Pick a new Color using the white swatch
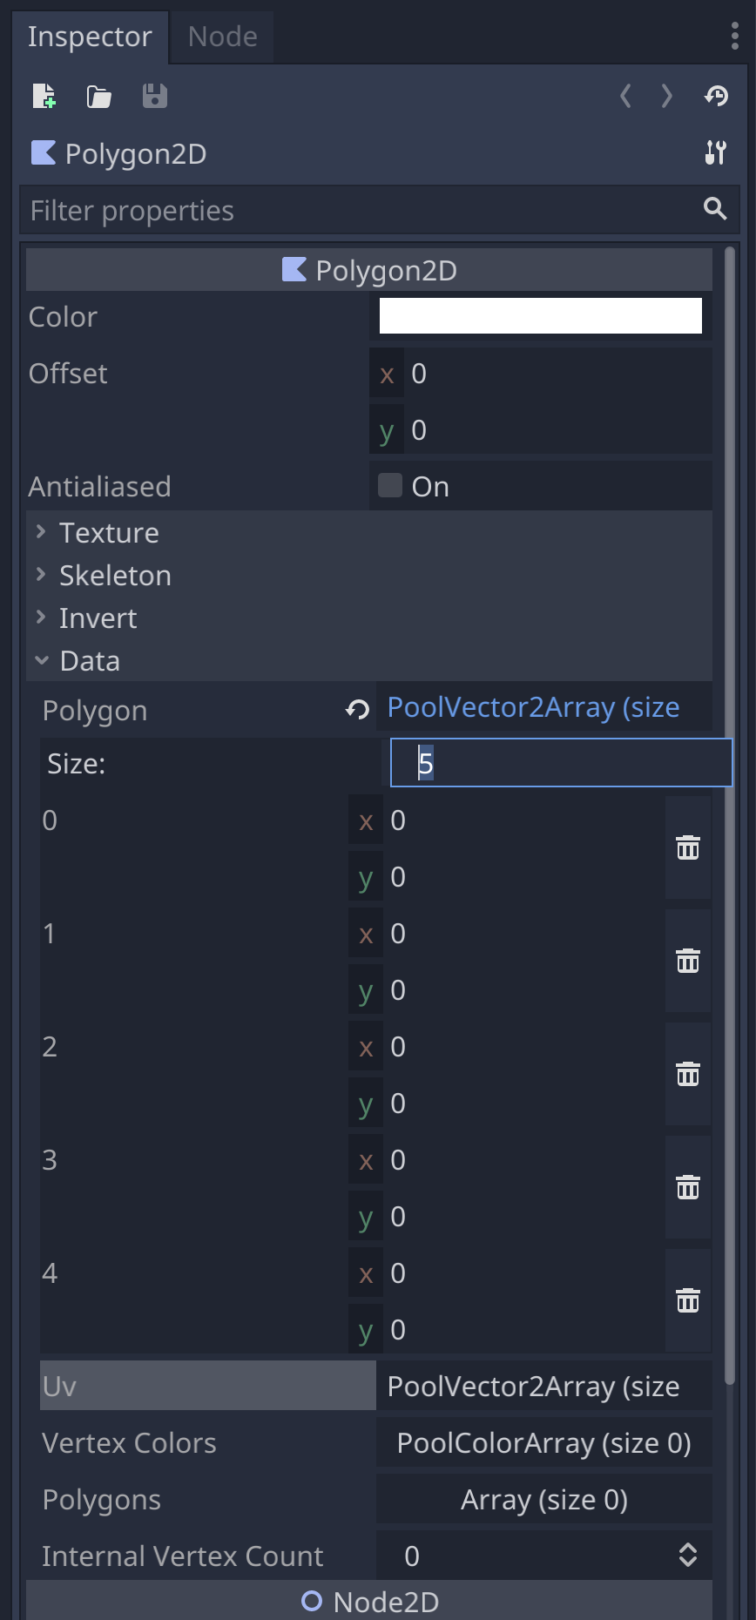The width and height of the screenshot is (756, 1620). [x=540, y=315]
